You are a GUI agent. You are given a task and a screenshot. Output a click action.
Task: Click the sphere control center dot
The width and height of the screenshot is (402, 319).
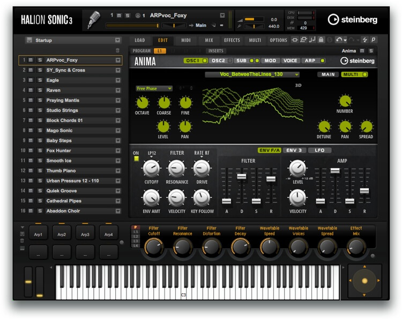coord(364,281)
